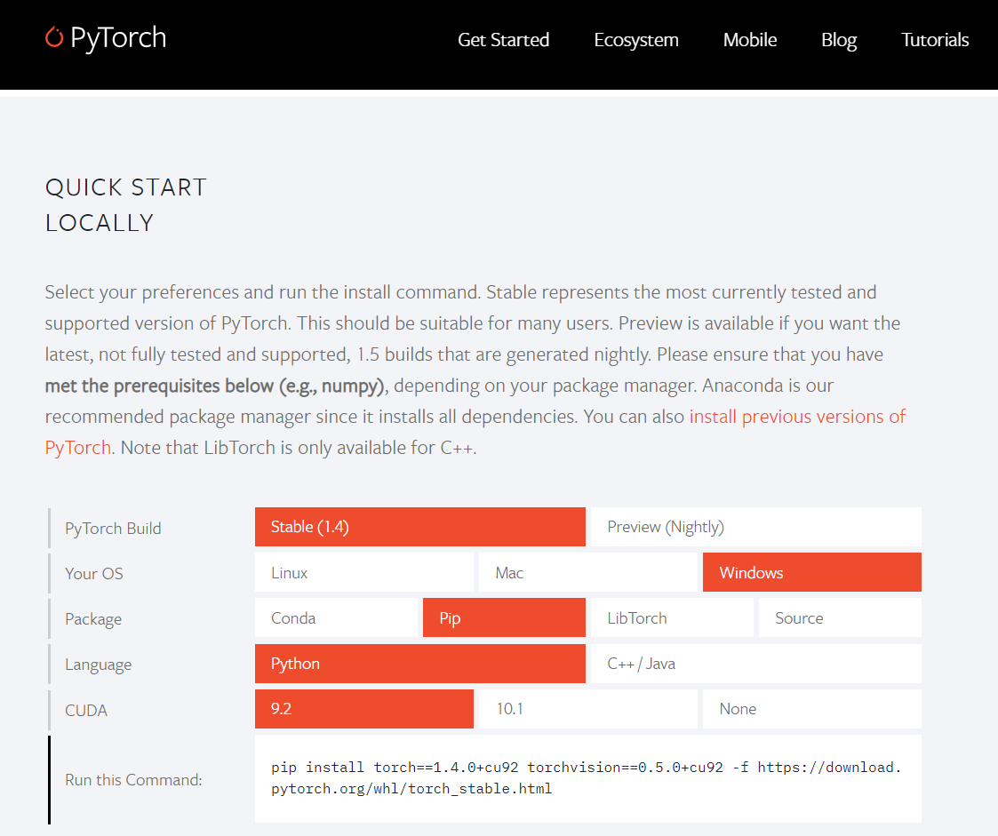The width and height of the screenshot is (998, 836).
Task: Open the Ecosystem menu item
Action: pyautogui.click(x=635, y=40)
